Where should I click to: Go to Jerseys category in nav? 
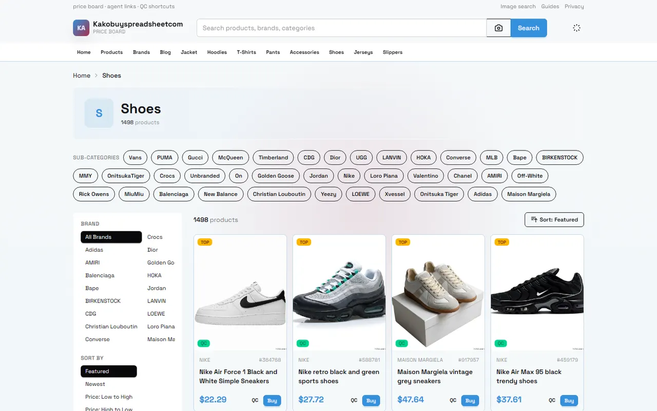tap(363, 52)
